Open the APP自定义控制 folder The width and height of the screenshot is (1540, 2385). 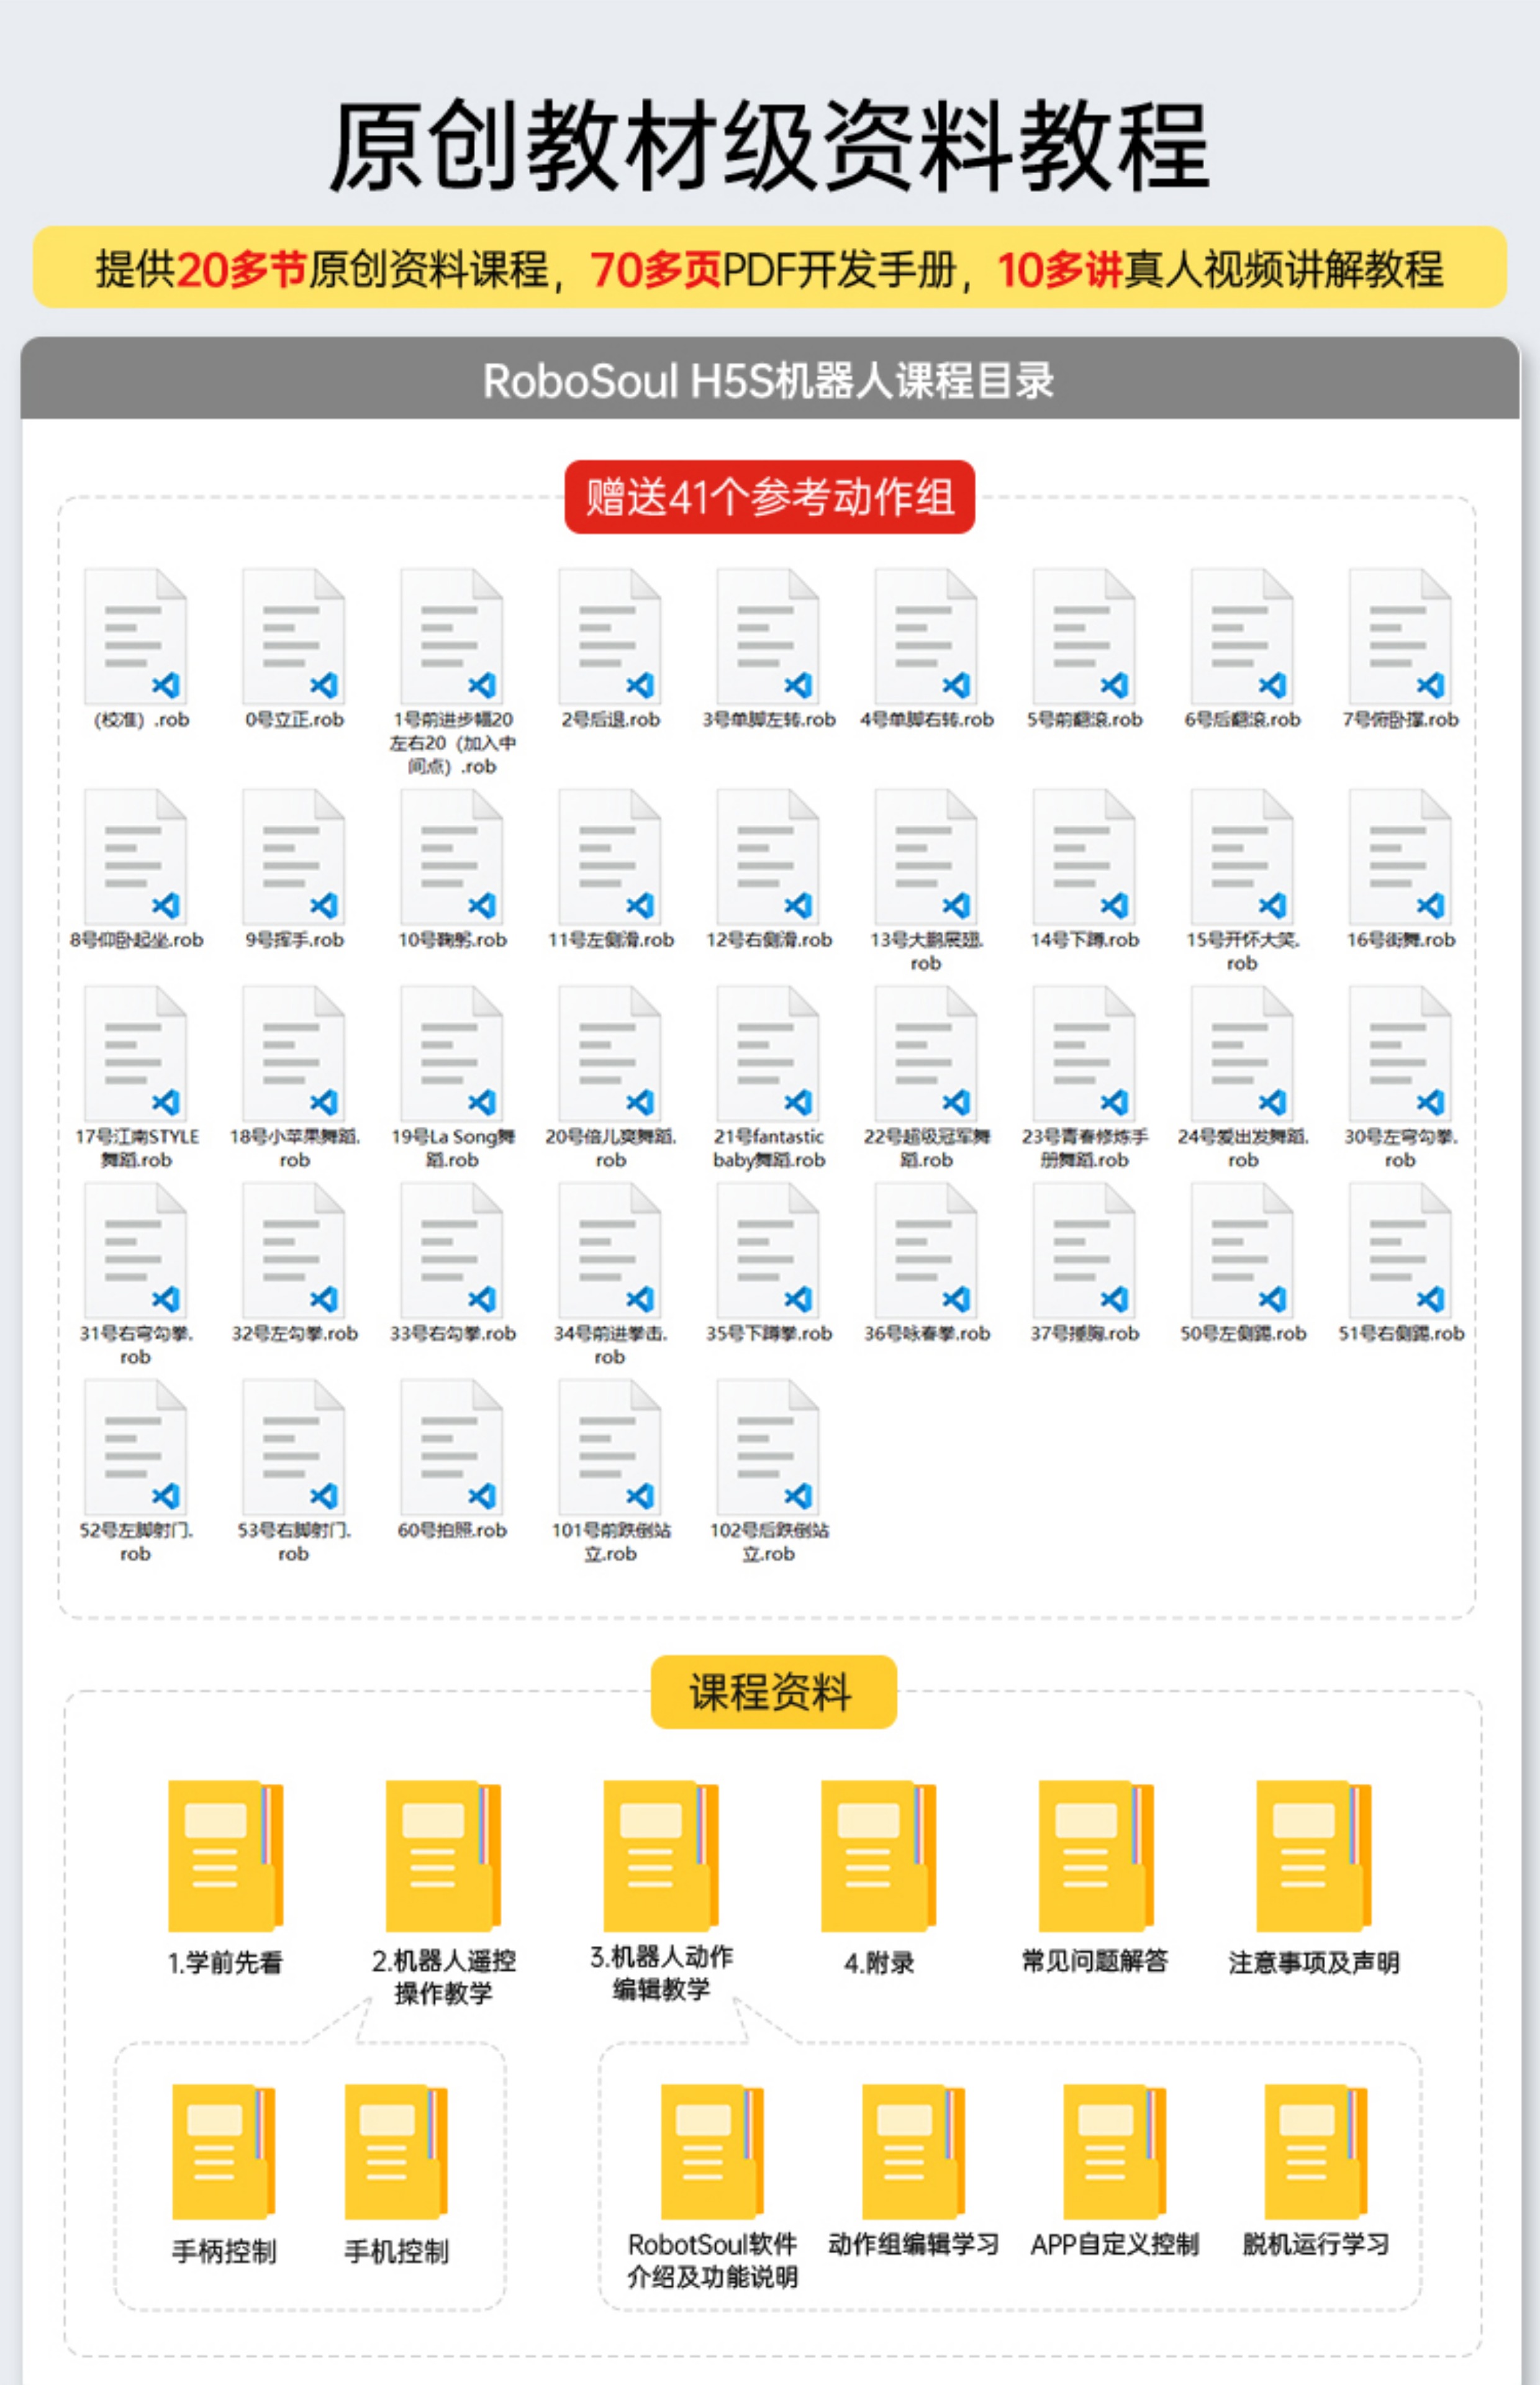tap(1115, 2151)
